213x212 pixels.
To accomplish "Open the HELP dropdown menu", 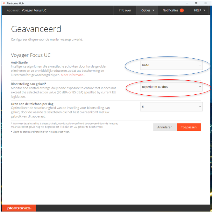I will (199, 10).
